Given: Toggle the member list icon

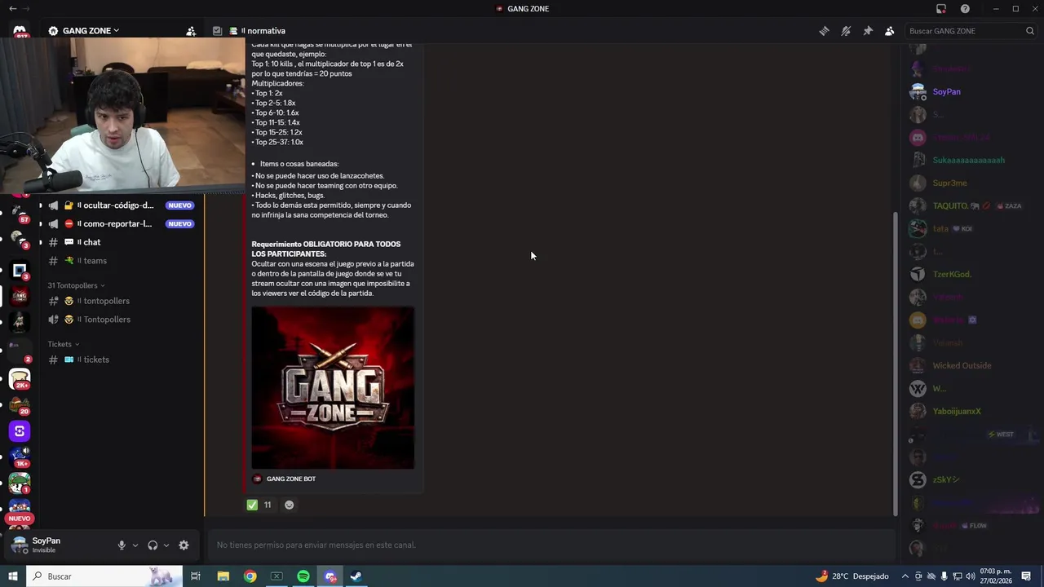Looking at the screenshot, I should tap(890, 31).
